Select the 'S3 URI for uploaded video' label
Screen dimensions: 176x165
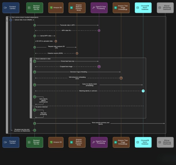point(45,41)
